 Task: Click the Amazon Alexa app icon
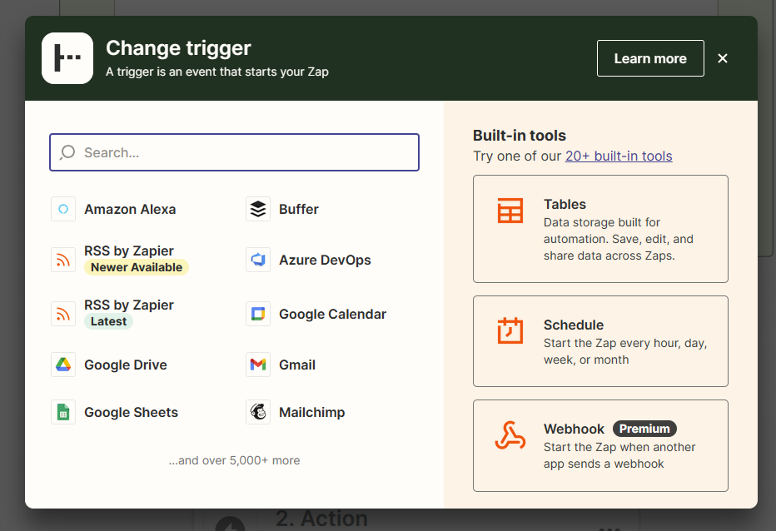(x=63, y=209)
